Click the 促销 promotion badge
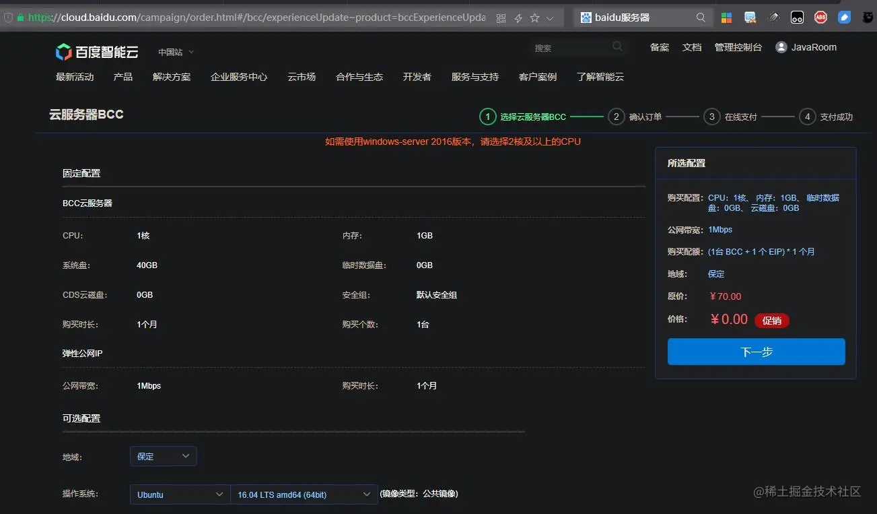Screen dimensions: 877x514 point(772,321)
